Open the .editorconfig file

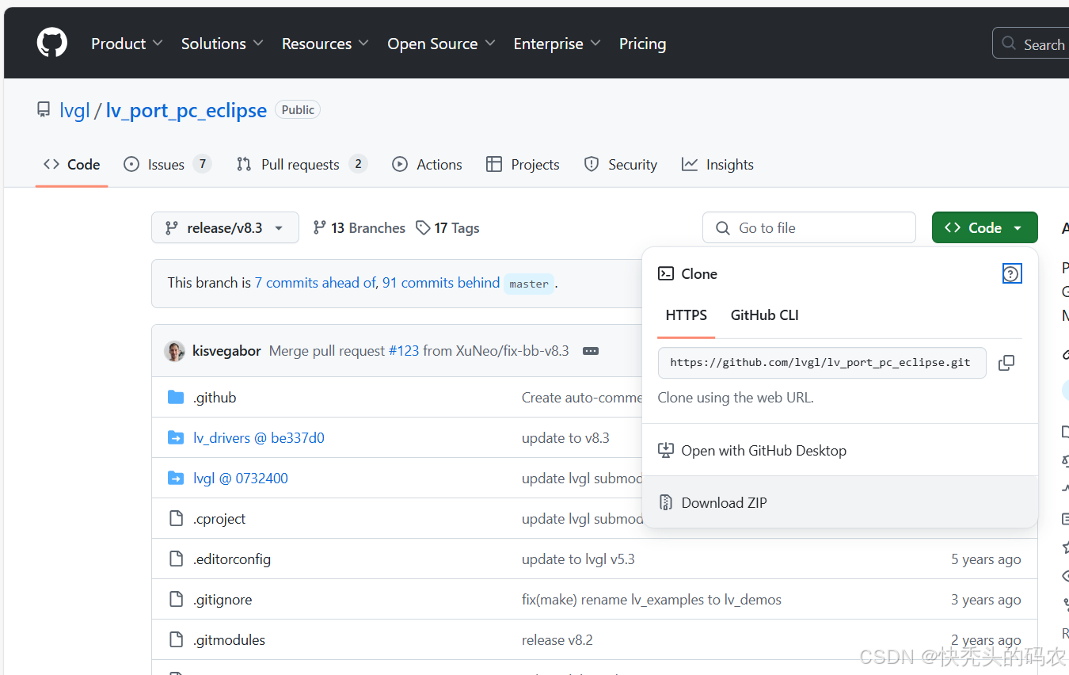232,559
